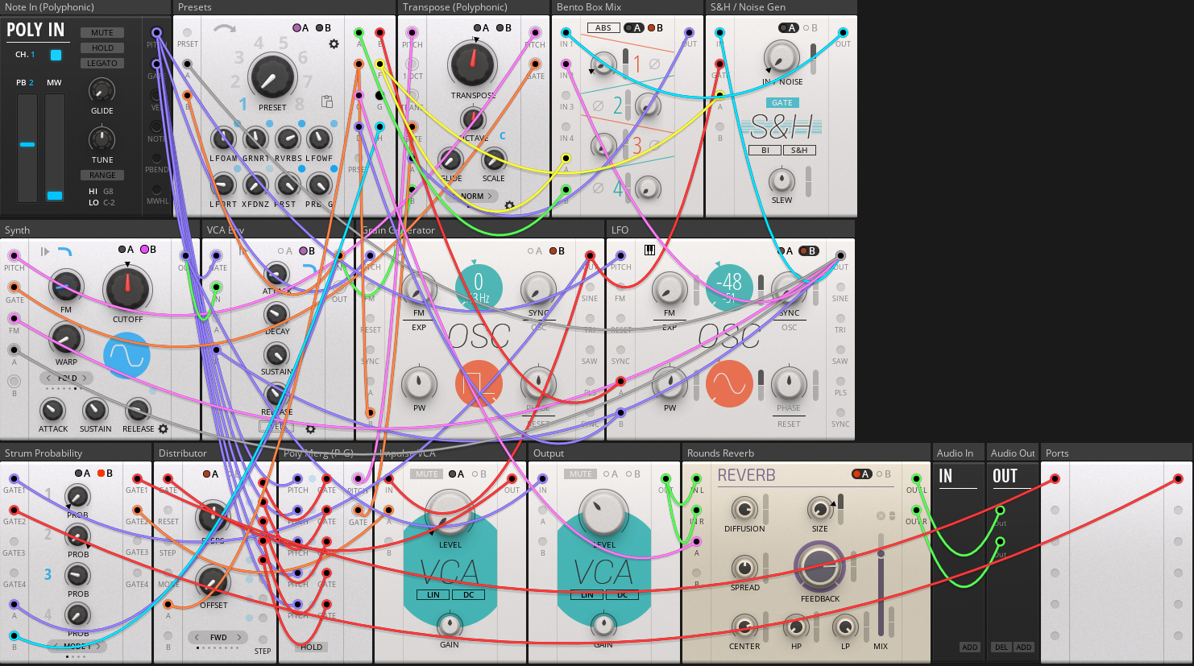Toggle HOLD in the Poly Merge block
Image resolution: width=1194 pixels, height=666 pixels.
click(312, 647)
